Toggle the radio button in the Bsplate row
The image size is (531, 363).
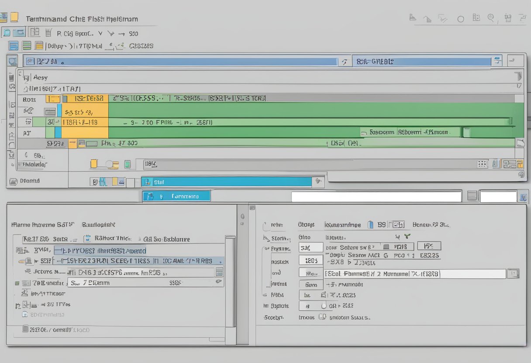[324, 306]
